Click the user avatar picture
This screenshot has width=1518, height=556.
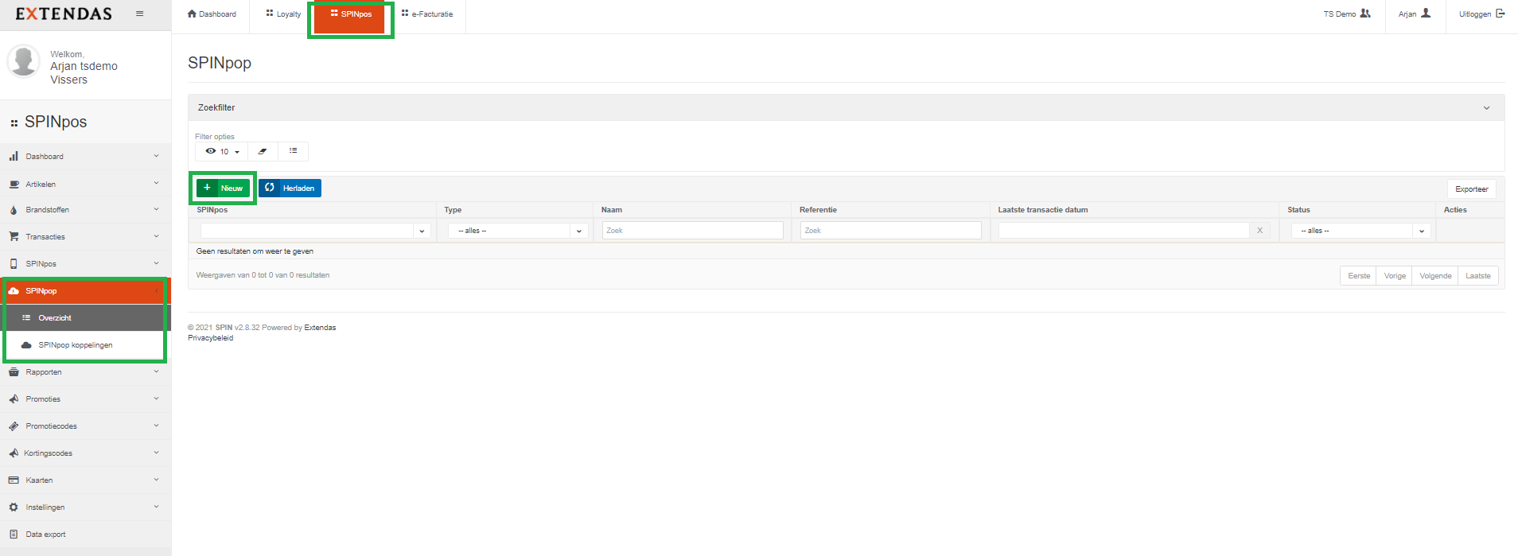coord(23,61)
